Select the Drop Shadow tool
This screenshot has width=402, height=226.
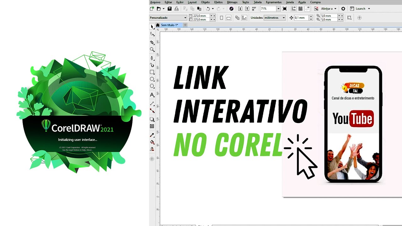tap(152, 119)
